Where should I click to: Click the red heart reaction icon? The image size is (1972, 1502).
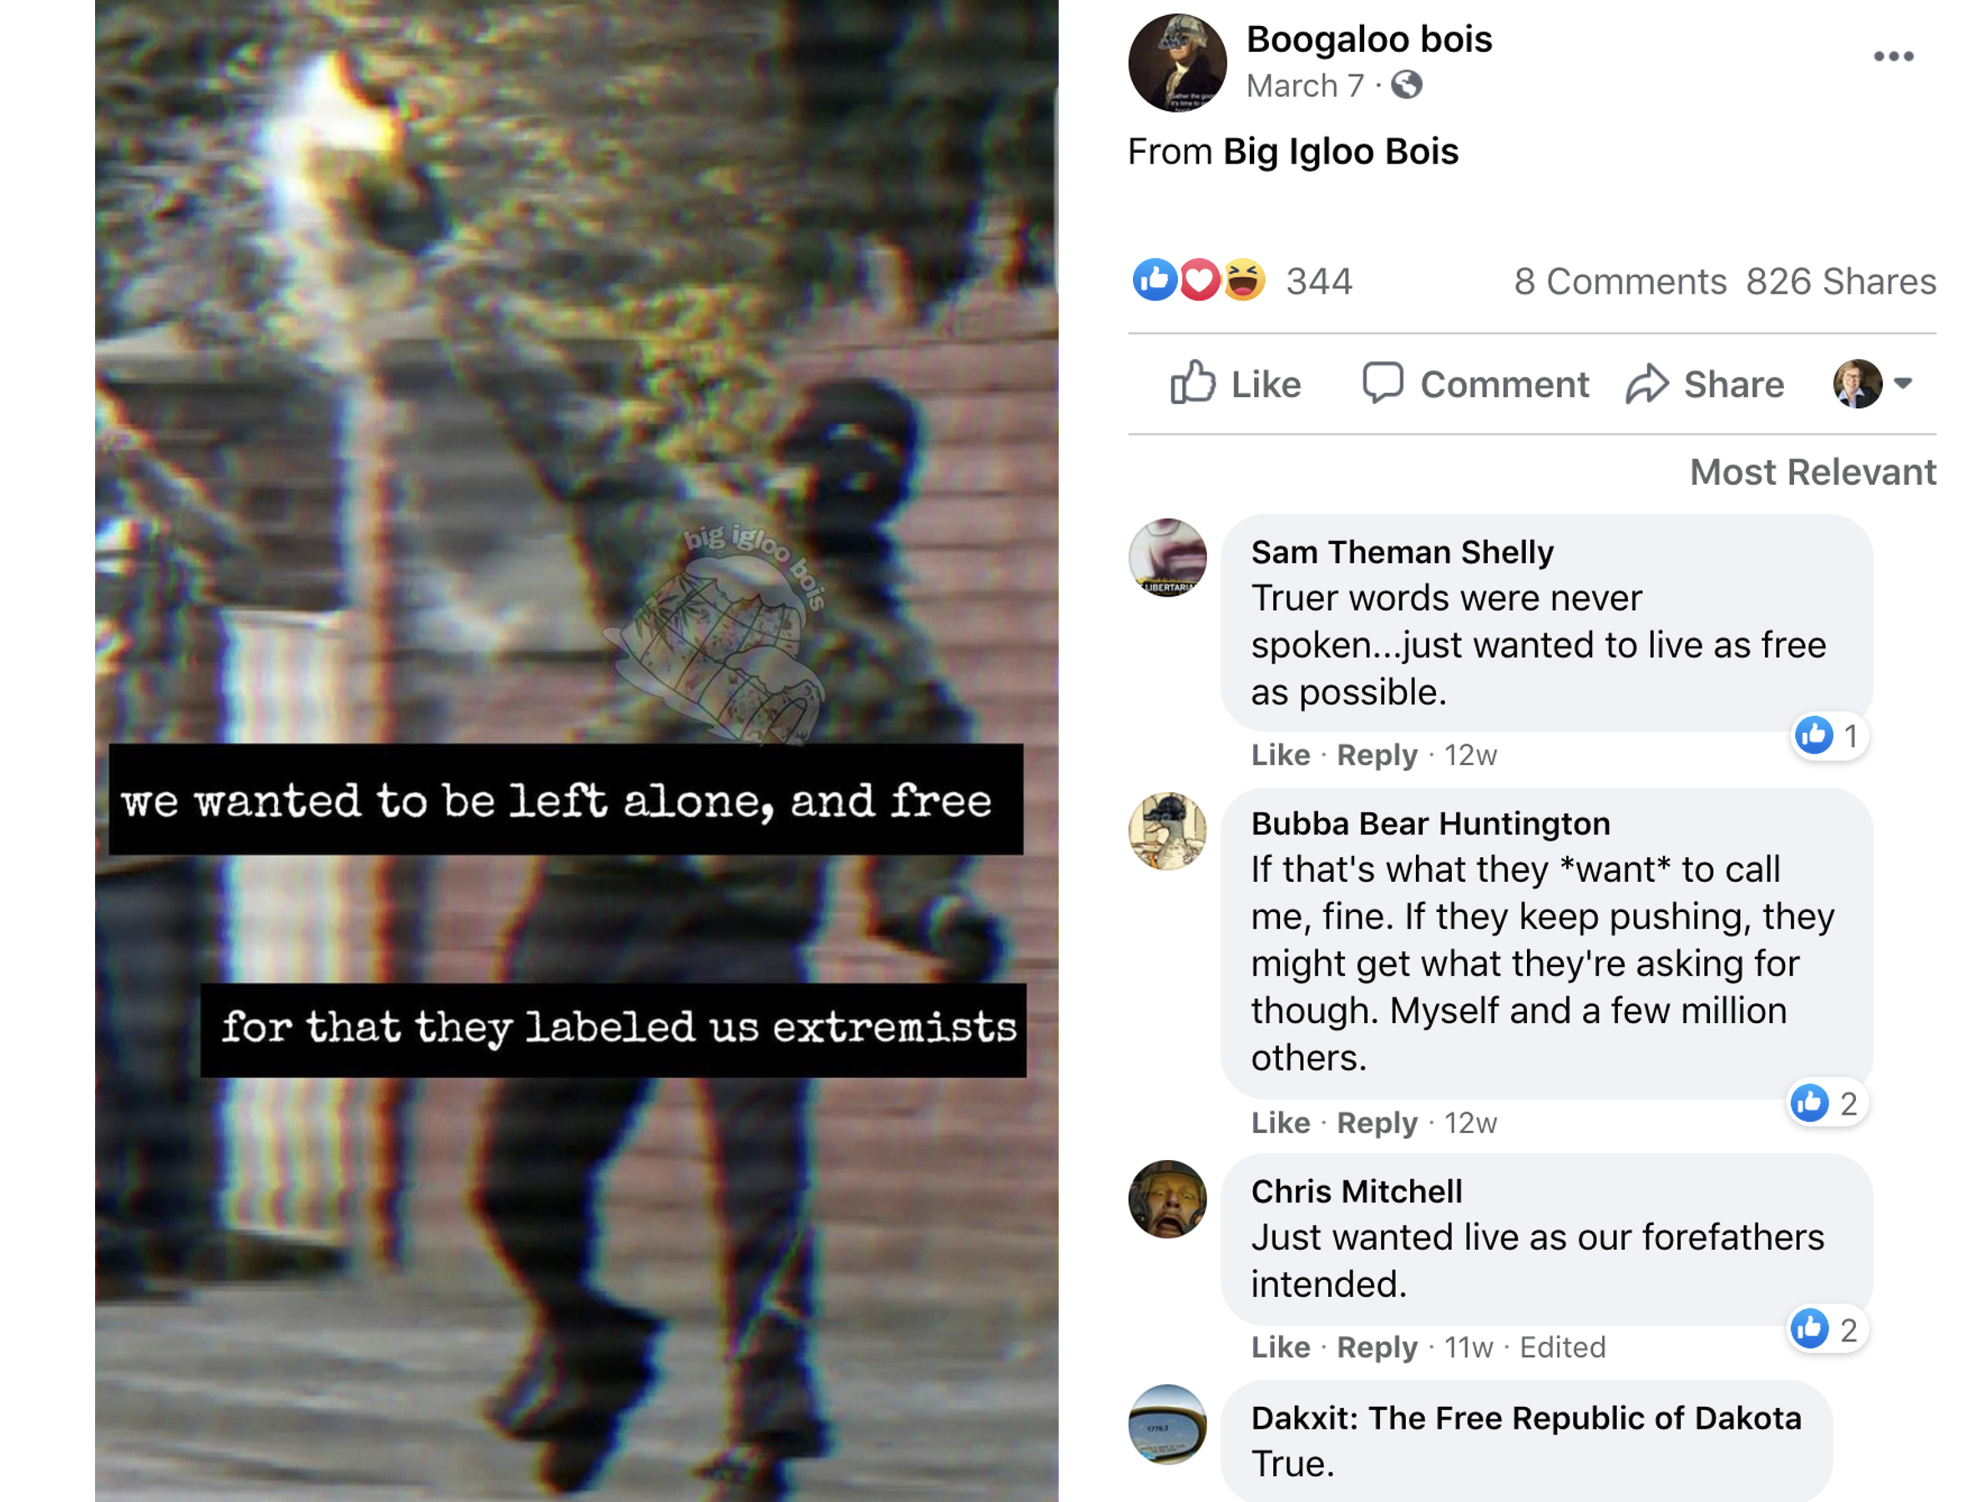pos(1198,280)
